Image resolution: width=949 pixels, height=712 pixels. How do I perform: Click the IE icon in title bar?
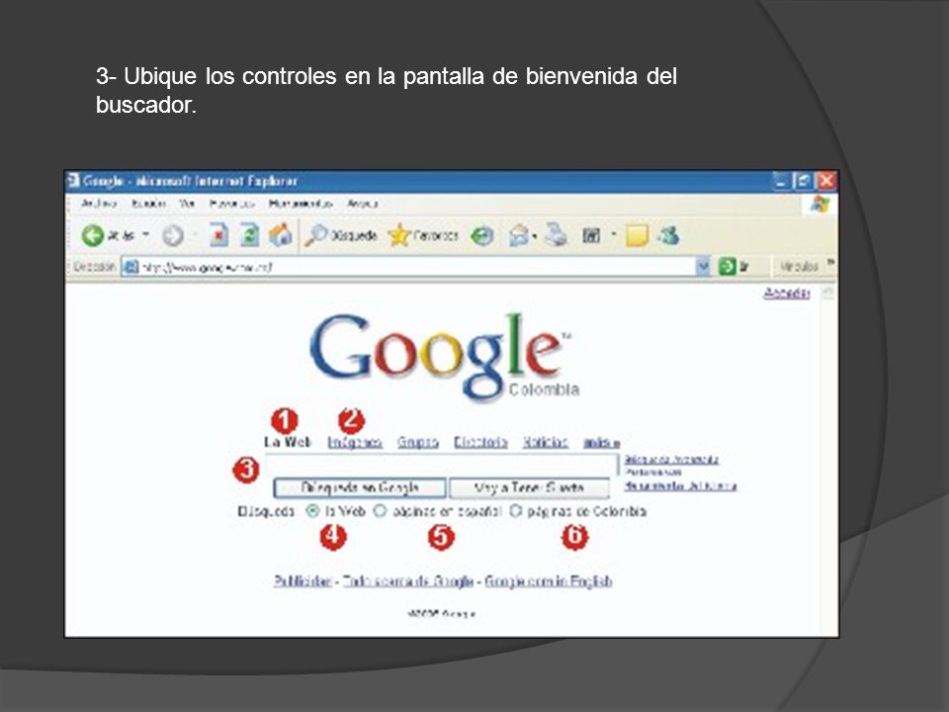pyautogui.click(x=72, y=180)
